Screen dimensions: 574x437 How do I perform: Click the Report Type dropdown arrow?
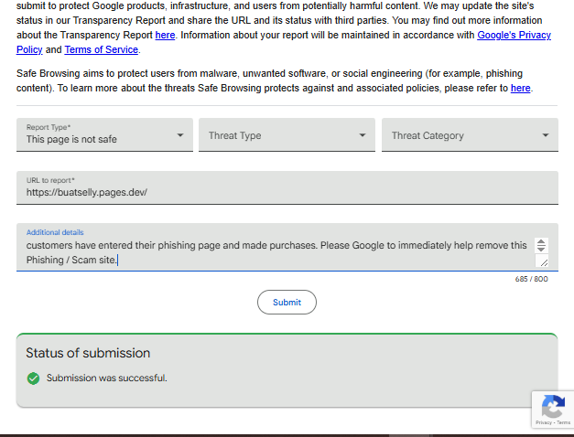click(180, 135)
